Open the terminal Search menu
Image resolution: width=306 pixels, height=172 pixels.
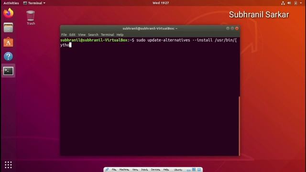tap(93, 34)
